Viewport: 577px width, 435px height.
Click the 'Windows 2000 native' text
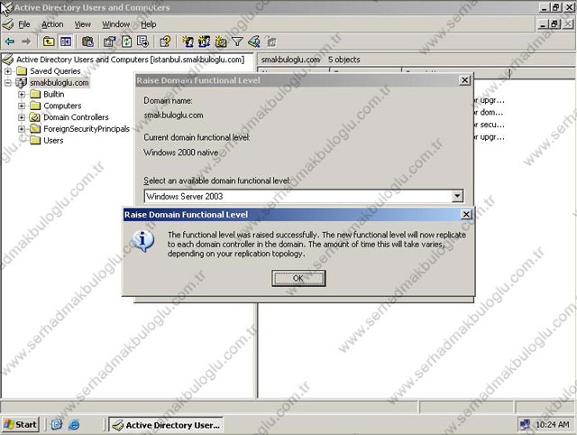point(180,153)
